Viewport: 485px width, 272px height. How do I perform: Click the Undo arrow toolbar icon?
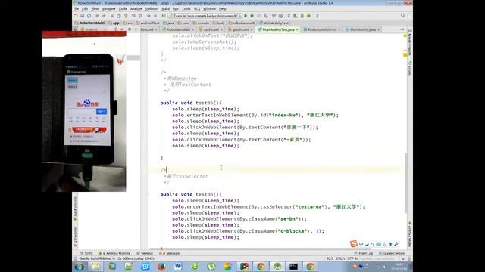pyautogui.click(x=98, y=16)
